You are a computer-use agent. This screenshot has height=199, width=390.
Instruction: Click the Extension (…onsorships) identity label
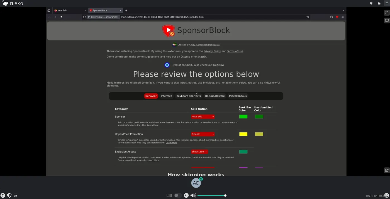point(103,17)
